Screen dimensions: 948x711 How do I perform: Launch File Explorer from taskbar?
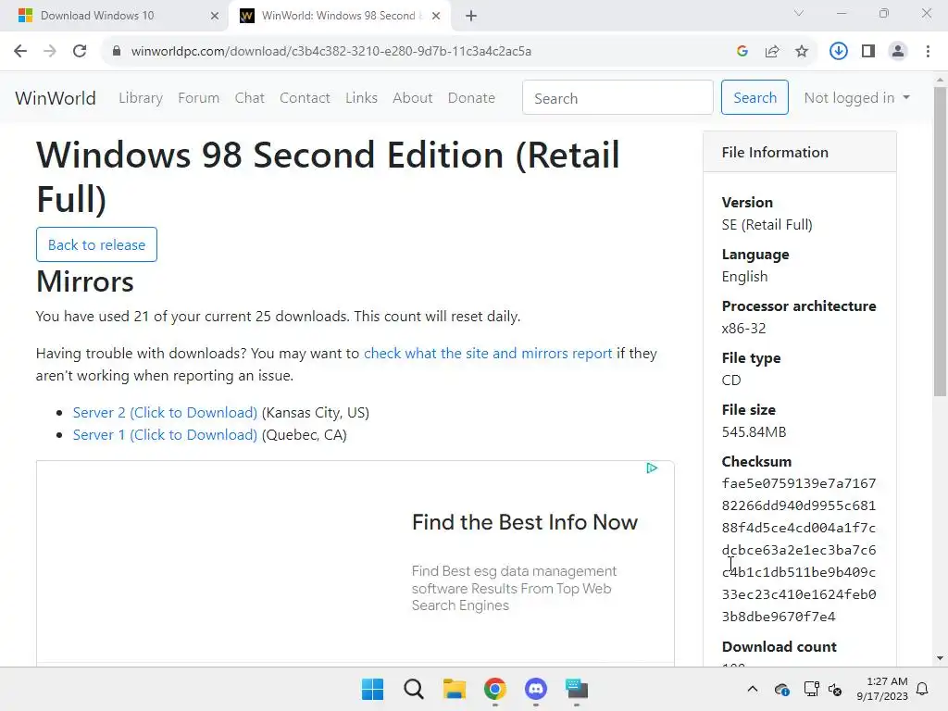point(454,689)
